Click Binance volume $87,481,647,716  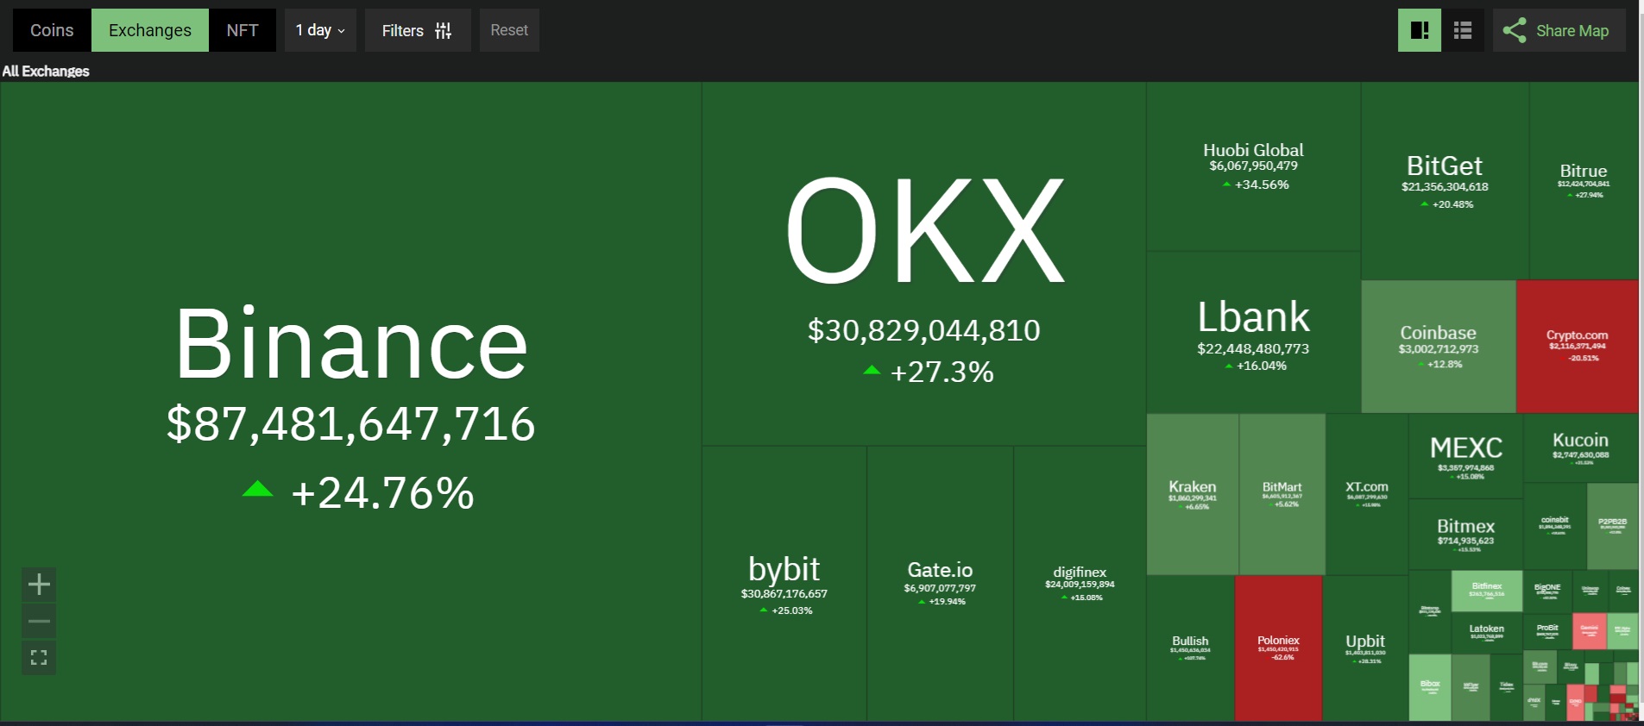(x=350, y=423)
